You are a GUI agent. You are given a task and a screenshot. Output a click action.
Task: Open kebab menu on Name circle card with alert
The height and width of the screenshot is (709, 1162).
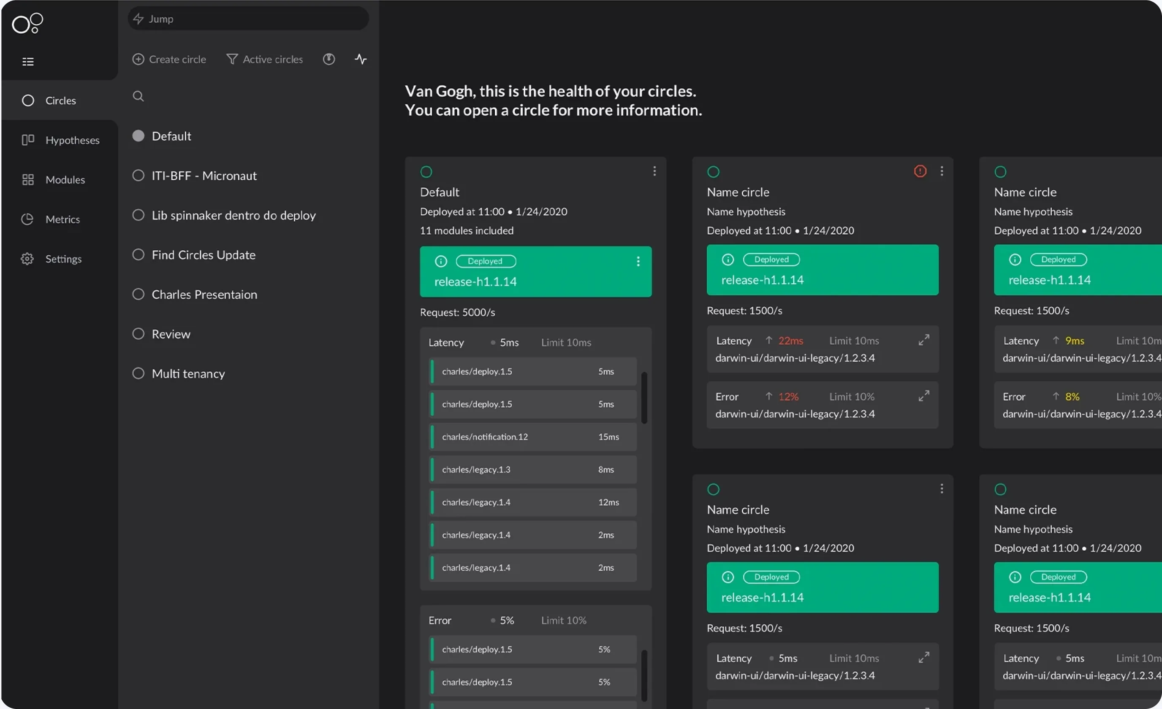pos(942,171)
